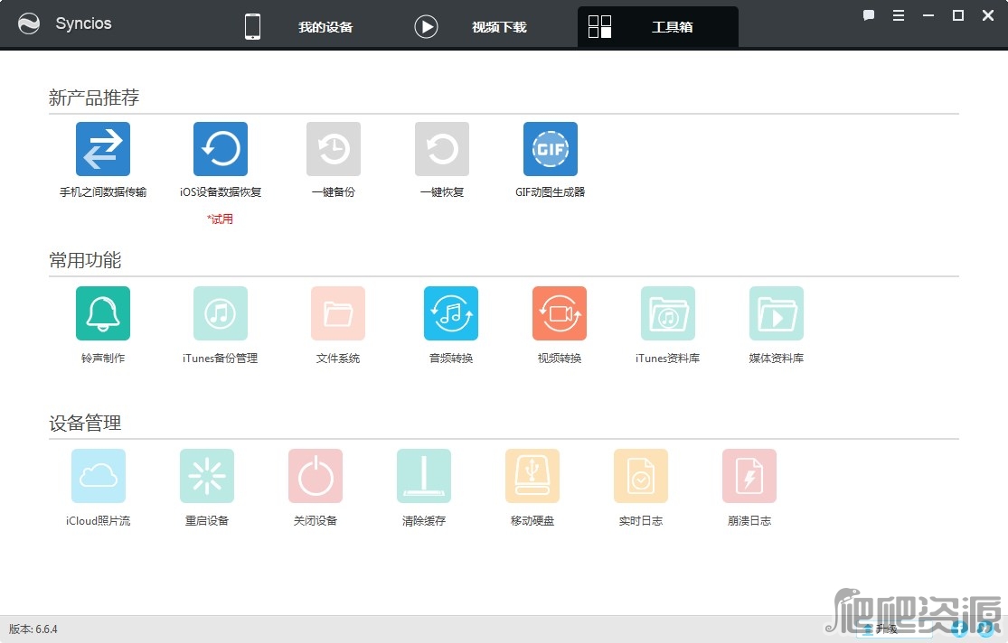The width and height of the screenshot is (1008, 643).
Task: Open the iTunes资料库 library
Action: [668, 313]
